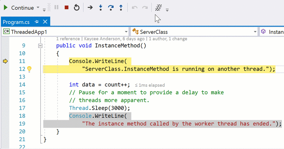Toggle pin on the Program.cs tab
The image size is (284, 149).
pos(37,22)
